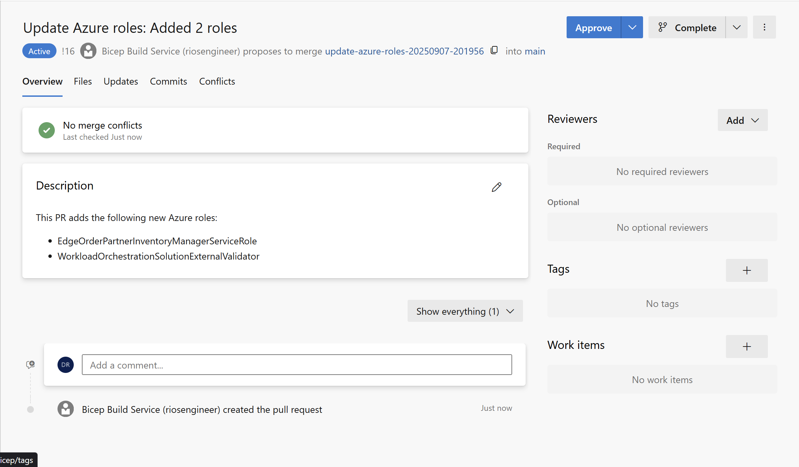799x467 pixels.
Task: Open the Approve vote options dropdown
Action: [632, 27]
